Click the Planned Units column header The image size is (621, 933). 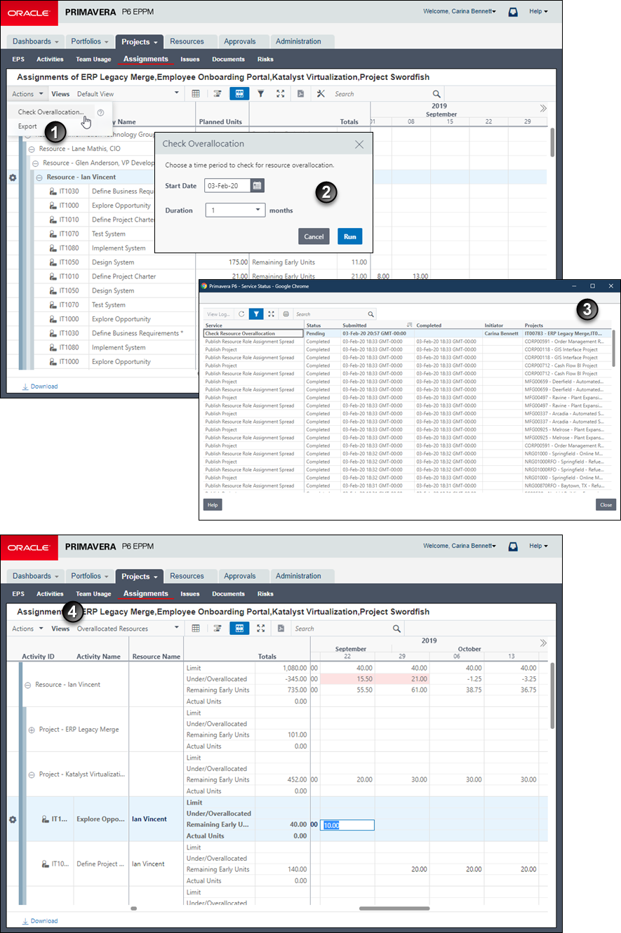point(220,121)
